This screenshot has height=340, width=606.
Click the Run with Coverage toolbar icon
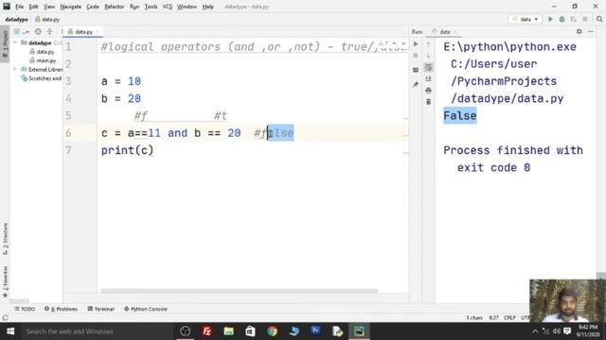coord(573,19)
